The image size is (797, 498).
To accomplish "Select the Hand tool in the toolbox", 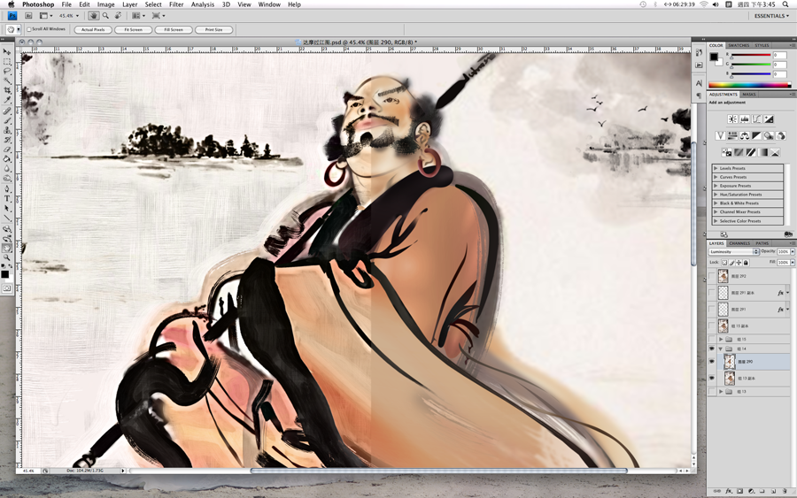I will 6,249.
